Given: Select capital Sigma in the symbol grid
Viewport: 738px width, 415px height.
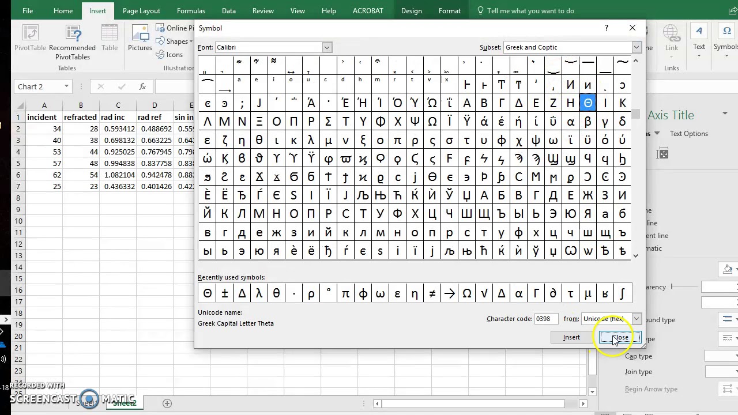Looking at the screenshot, I should pos(328,122).
